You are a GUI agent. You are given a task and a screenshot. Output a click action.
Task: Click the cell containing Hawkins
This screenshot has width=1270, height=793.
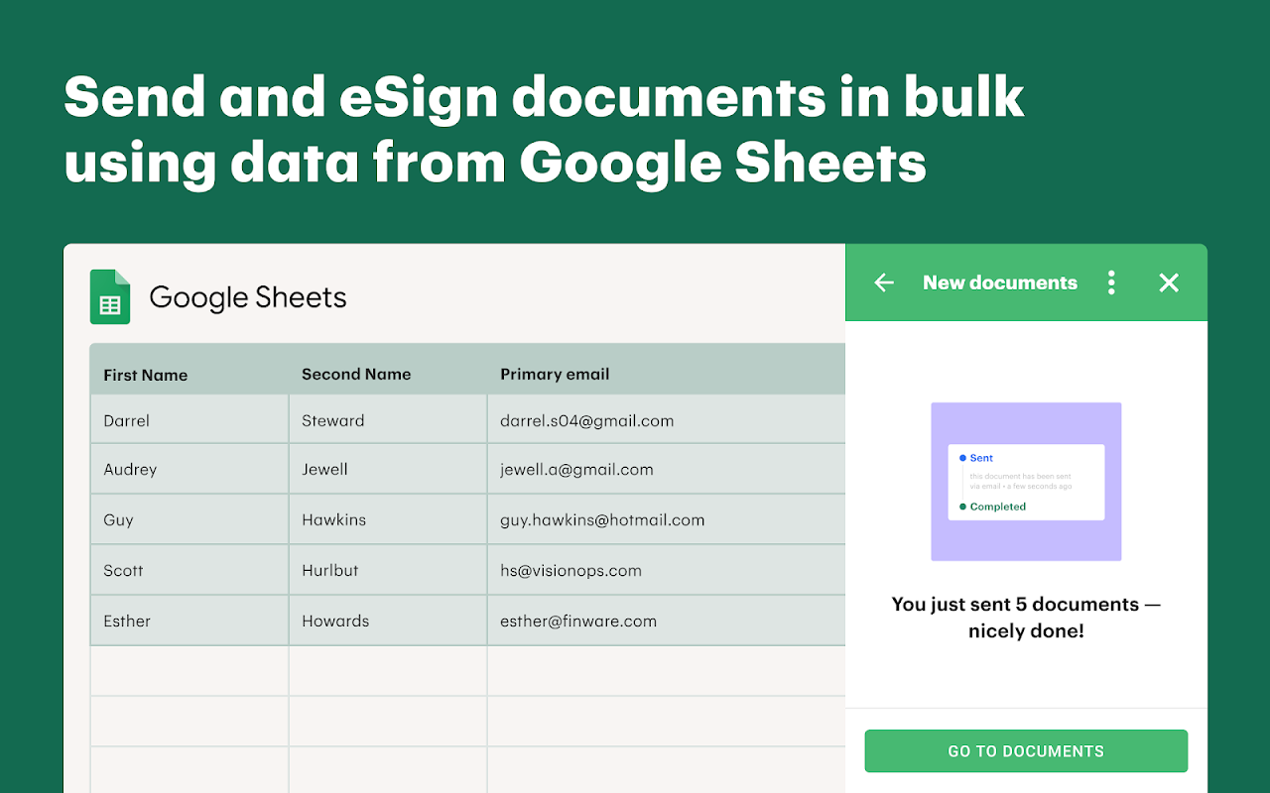tap(388, 520)
